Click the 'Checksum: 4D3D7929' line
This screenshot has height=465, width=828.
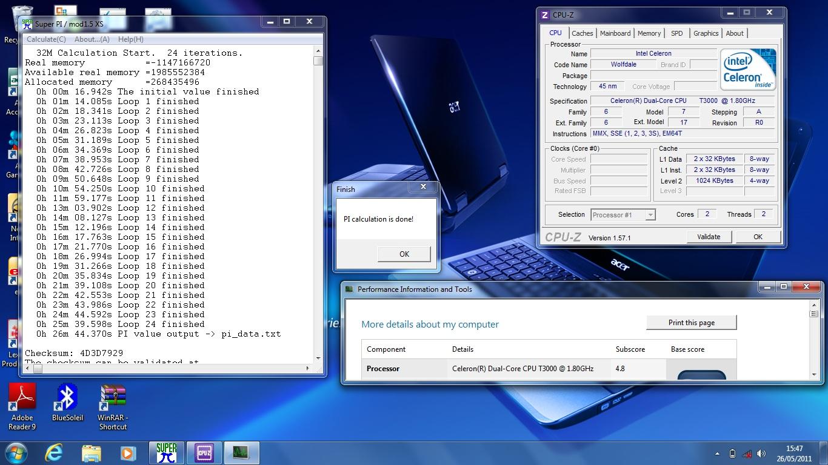point(74,353)
